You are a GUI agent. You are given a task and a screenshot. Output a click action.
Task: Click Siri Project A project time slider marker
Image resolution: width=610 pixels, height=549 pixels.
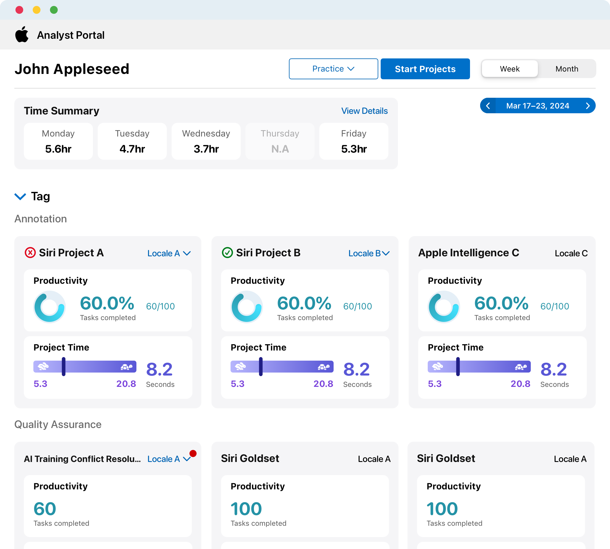tap(64, 367)
